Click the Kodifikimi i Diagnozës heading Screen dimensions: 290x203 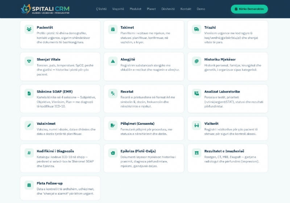pos(55,151)
